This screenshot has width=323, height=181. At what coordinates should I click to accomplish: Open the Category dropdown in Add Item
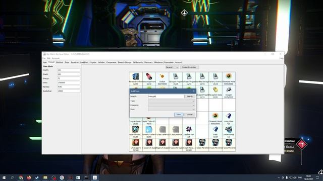point(172,105)
